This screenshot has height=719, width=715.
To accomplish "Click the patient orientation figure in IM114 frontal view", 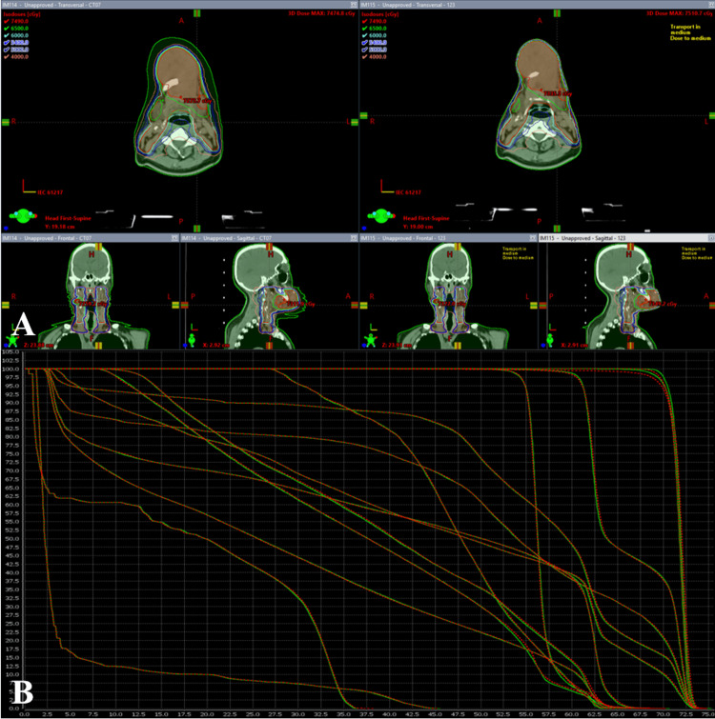I will coord(12,340).
